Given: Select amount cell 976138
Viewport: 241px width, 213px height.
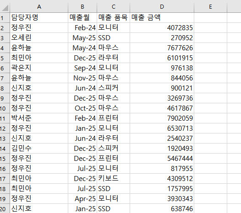Looking at the screenshot, I should pos(162,68).
